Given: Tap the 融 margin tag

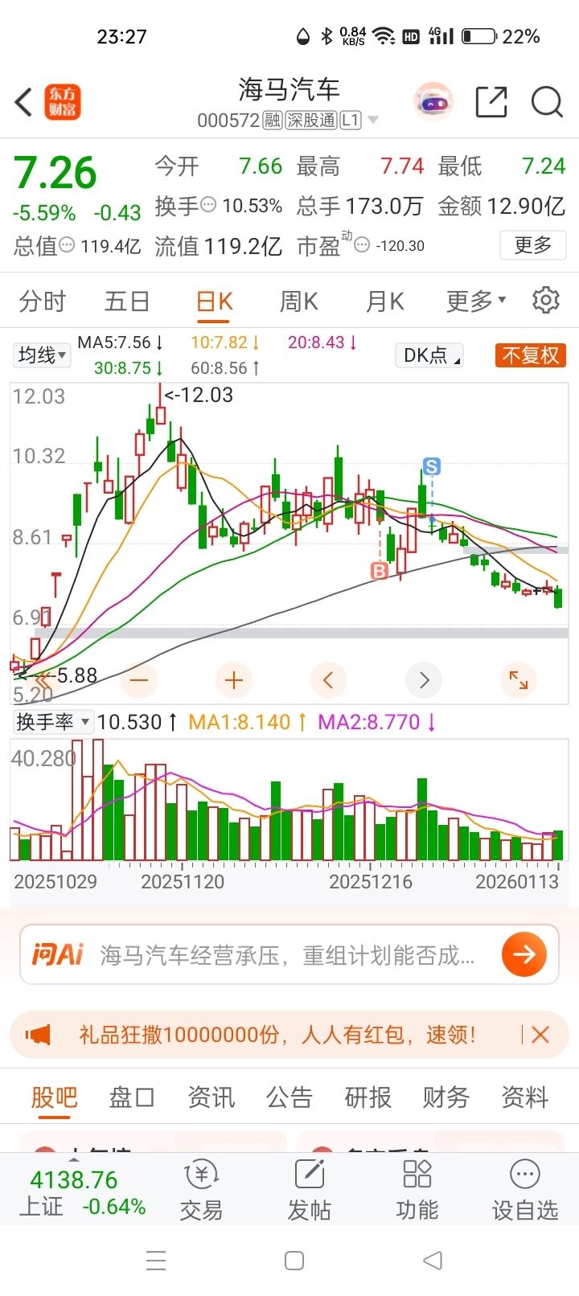Looking at the screenshot, I should [272, 121].
